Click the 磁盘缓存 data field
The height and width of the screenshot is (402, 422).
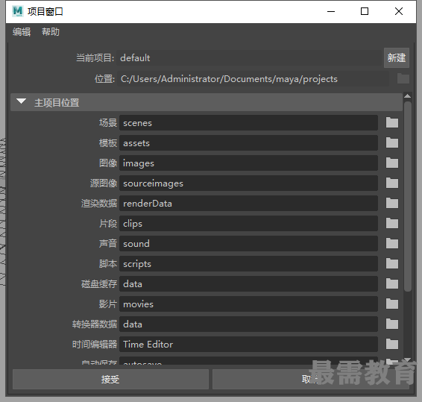(249, 284)
